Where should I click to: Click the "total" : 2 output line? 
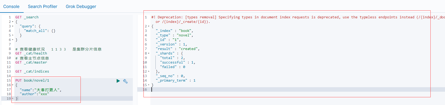pyautogui.click(x=172, y=58)
